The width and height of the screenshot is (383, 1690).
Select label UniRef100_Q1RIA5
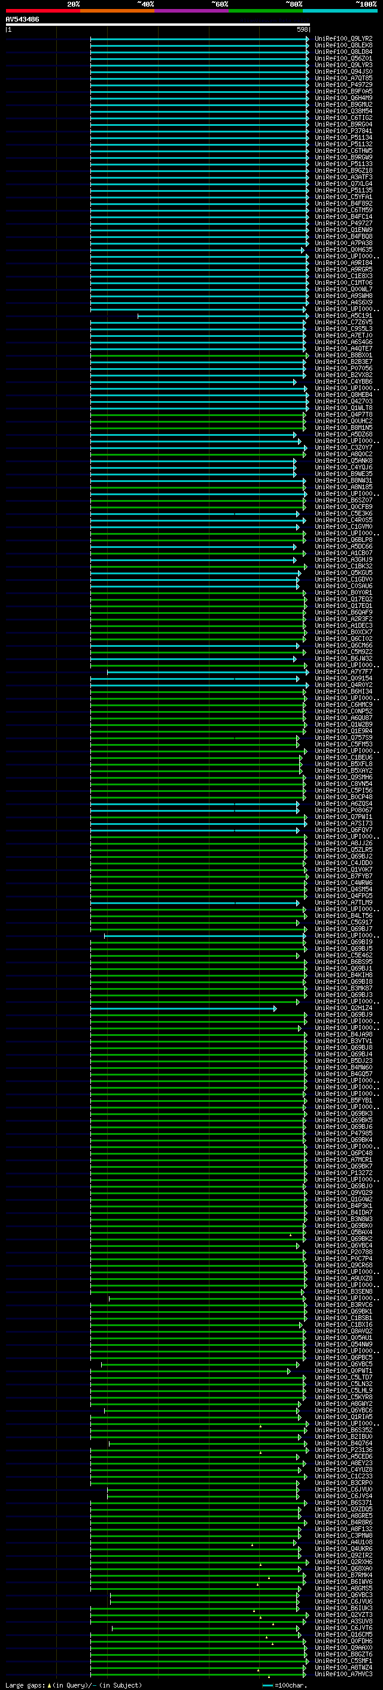pyautogui.click(x=344, y=1417)
